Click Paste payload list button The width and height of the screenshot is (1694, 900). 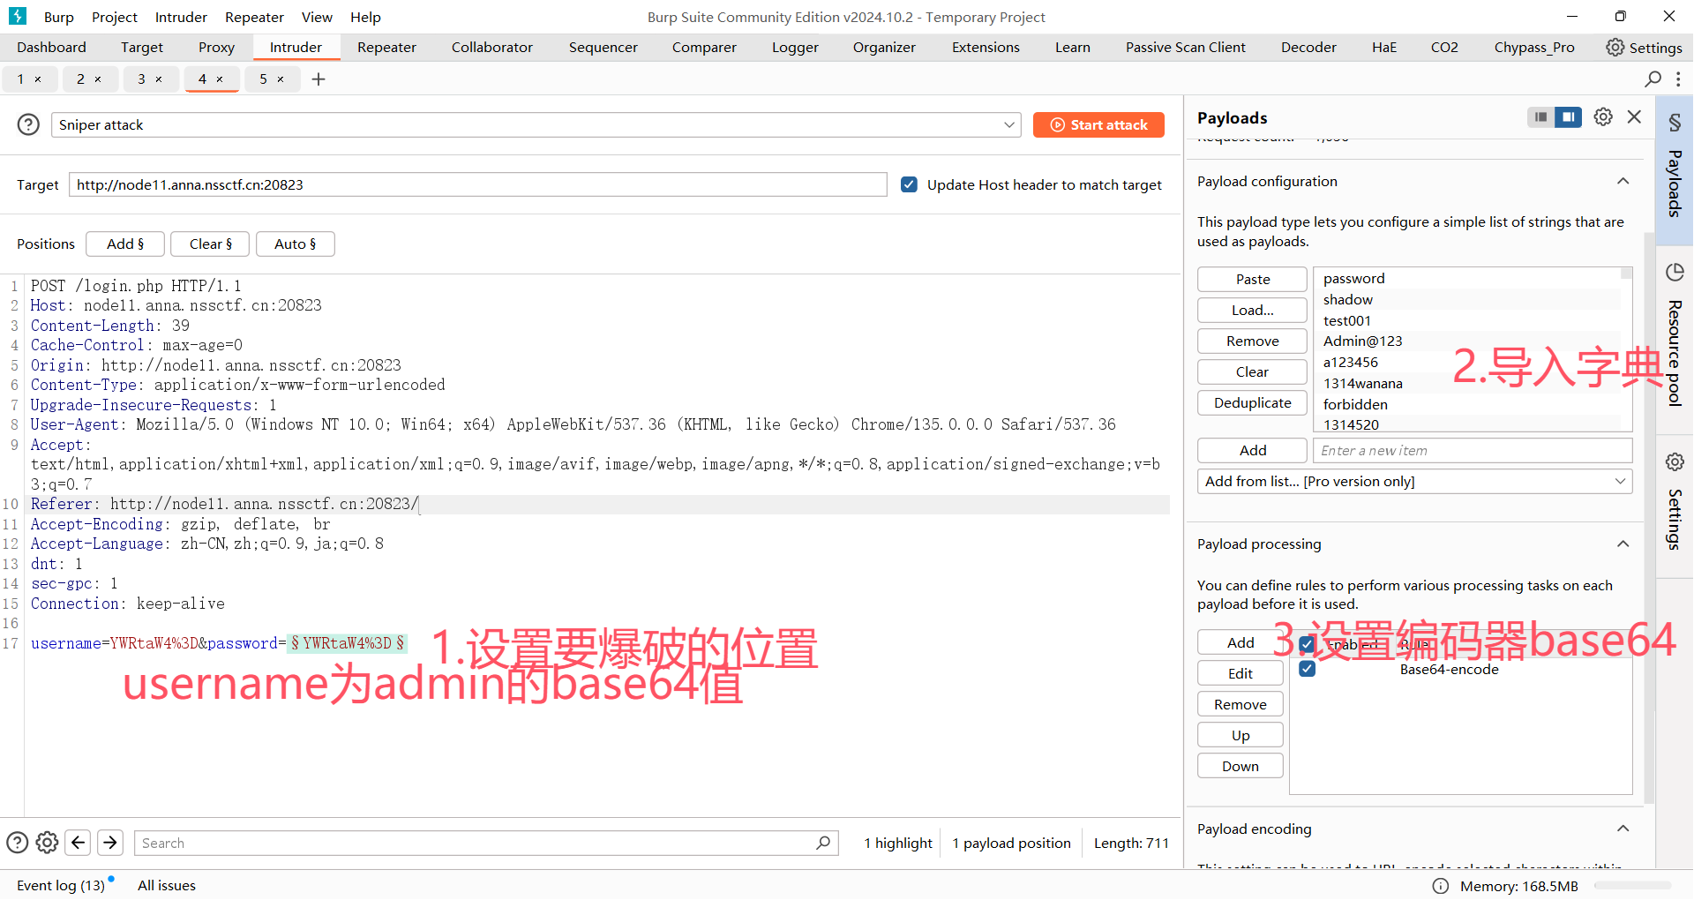(1252, 279)
